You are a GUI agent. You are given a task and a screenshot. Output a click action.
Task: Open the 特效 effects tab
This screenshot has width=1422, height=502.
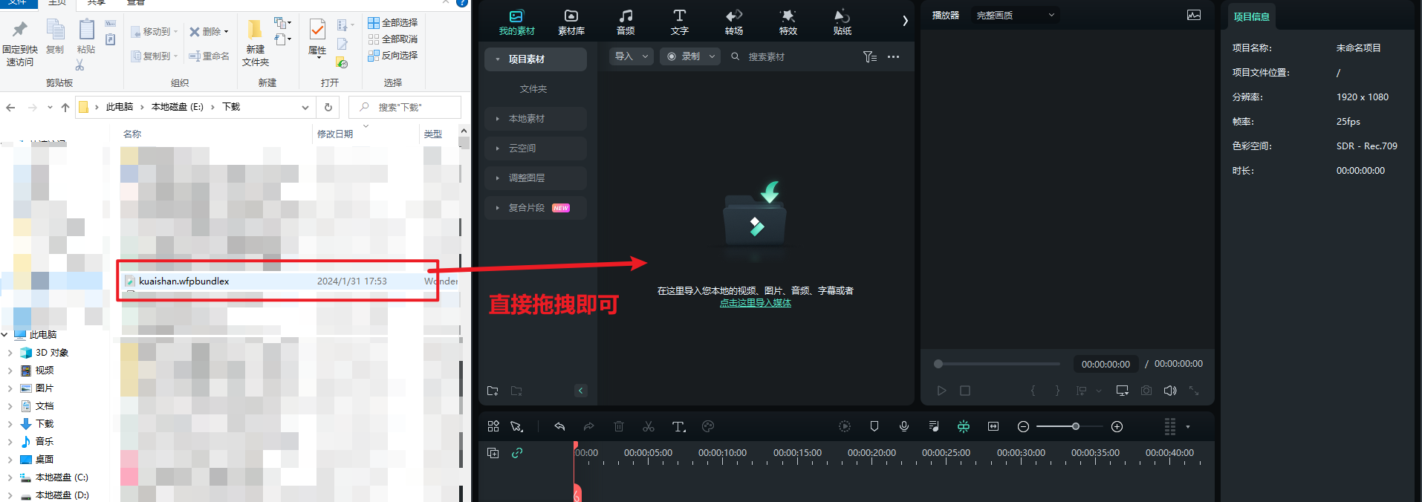tap(788, 22)
